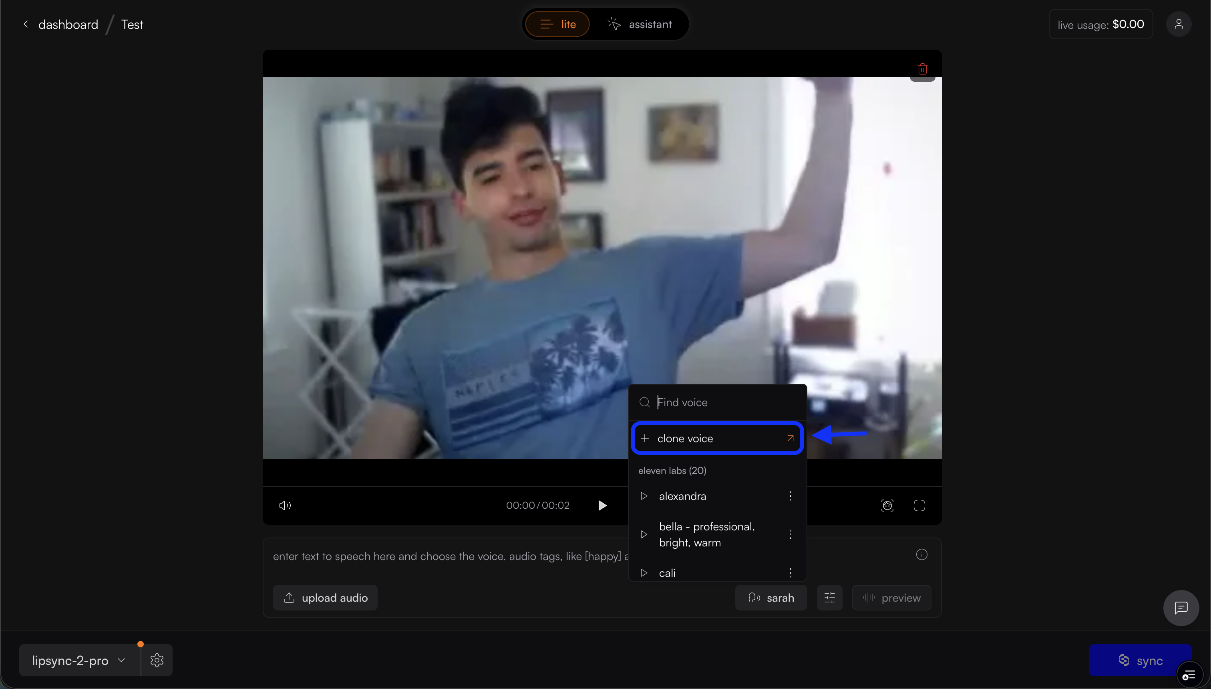Screen dimensions: 1211x689
Task: Select bella - professional, bright, warm voice
Action: (x=707, y=534)
